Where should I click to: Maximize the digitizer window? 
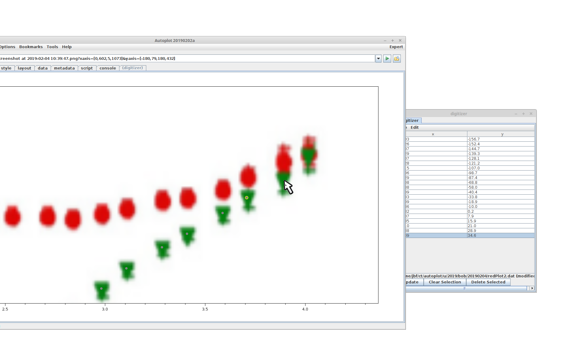(524, 114)
